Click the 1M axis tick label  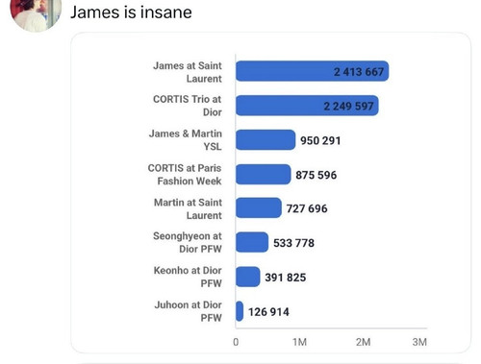299,342
